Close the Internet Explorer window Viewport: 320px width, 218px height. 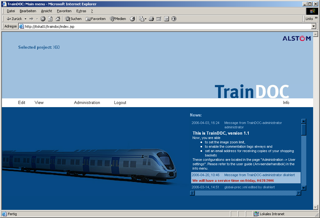315,4
